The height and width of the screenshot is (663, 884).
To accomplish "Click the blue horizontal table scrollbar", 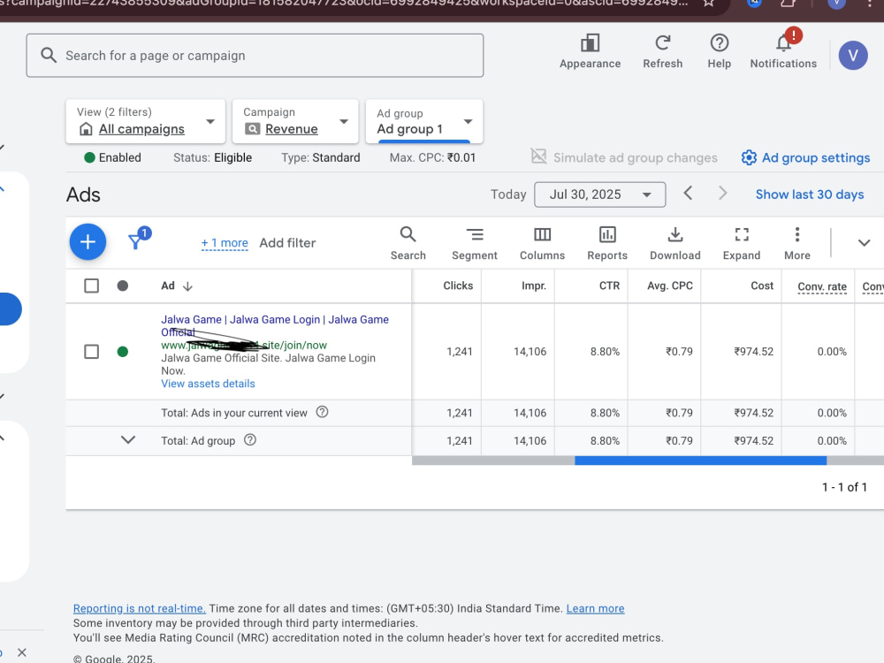I will pos(700,461).
